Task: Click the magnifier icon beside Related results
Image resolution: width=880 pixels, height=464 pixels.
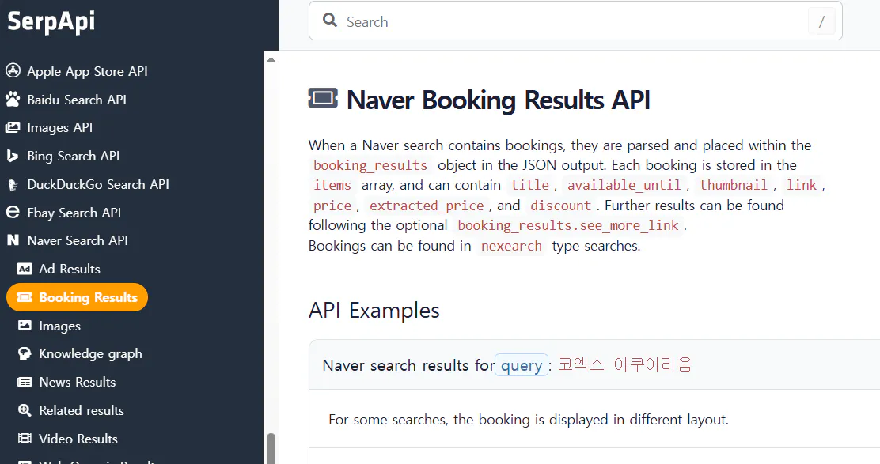Action: pos(24,410)
